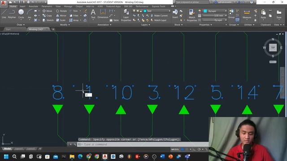Open the Parametric ribbon tab
This screenshot has height=161, width=287.
click(47, 6)
